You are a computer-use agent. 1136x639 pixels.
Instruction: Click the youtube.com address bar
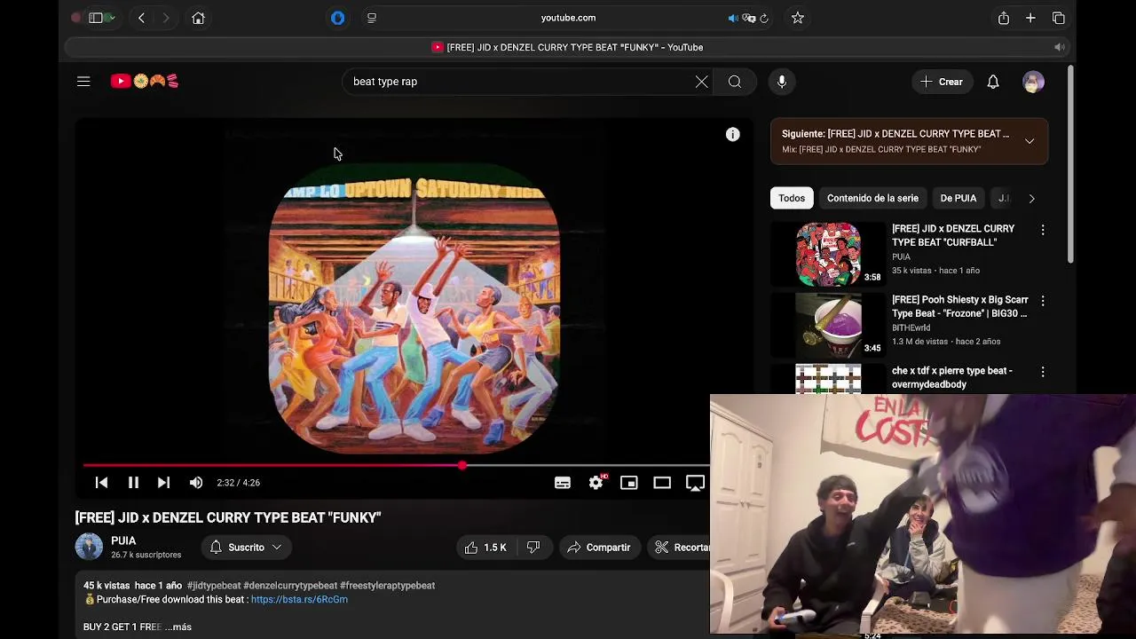click(568, 18)
